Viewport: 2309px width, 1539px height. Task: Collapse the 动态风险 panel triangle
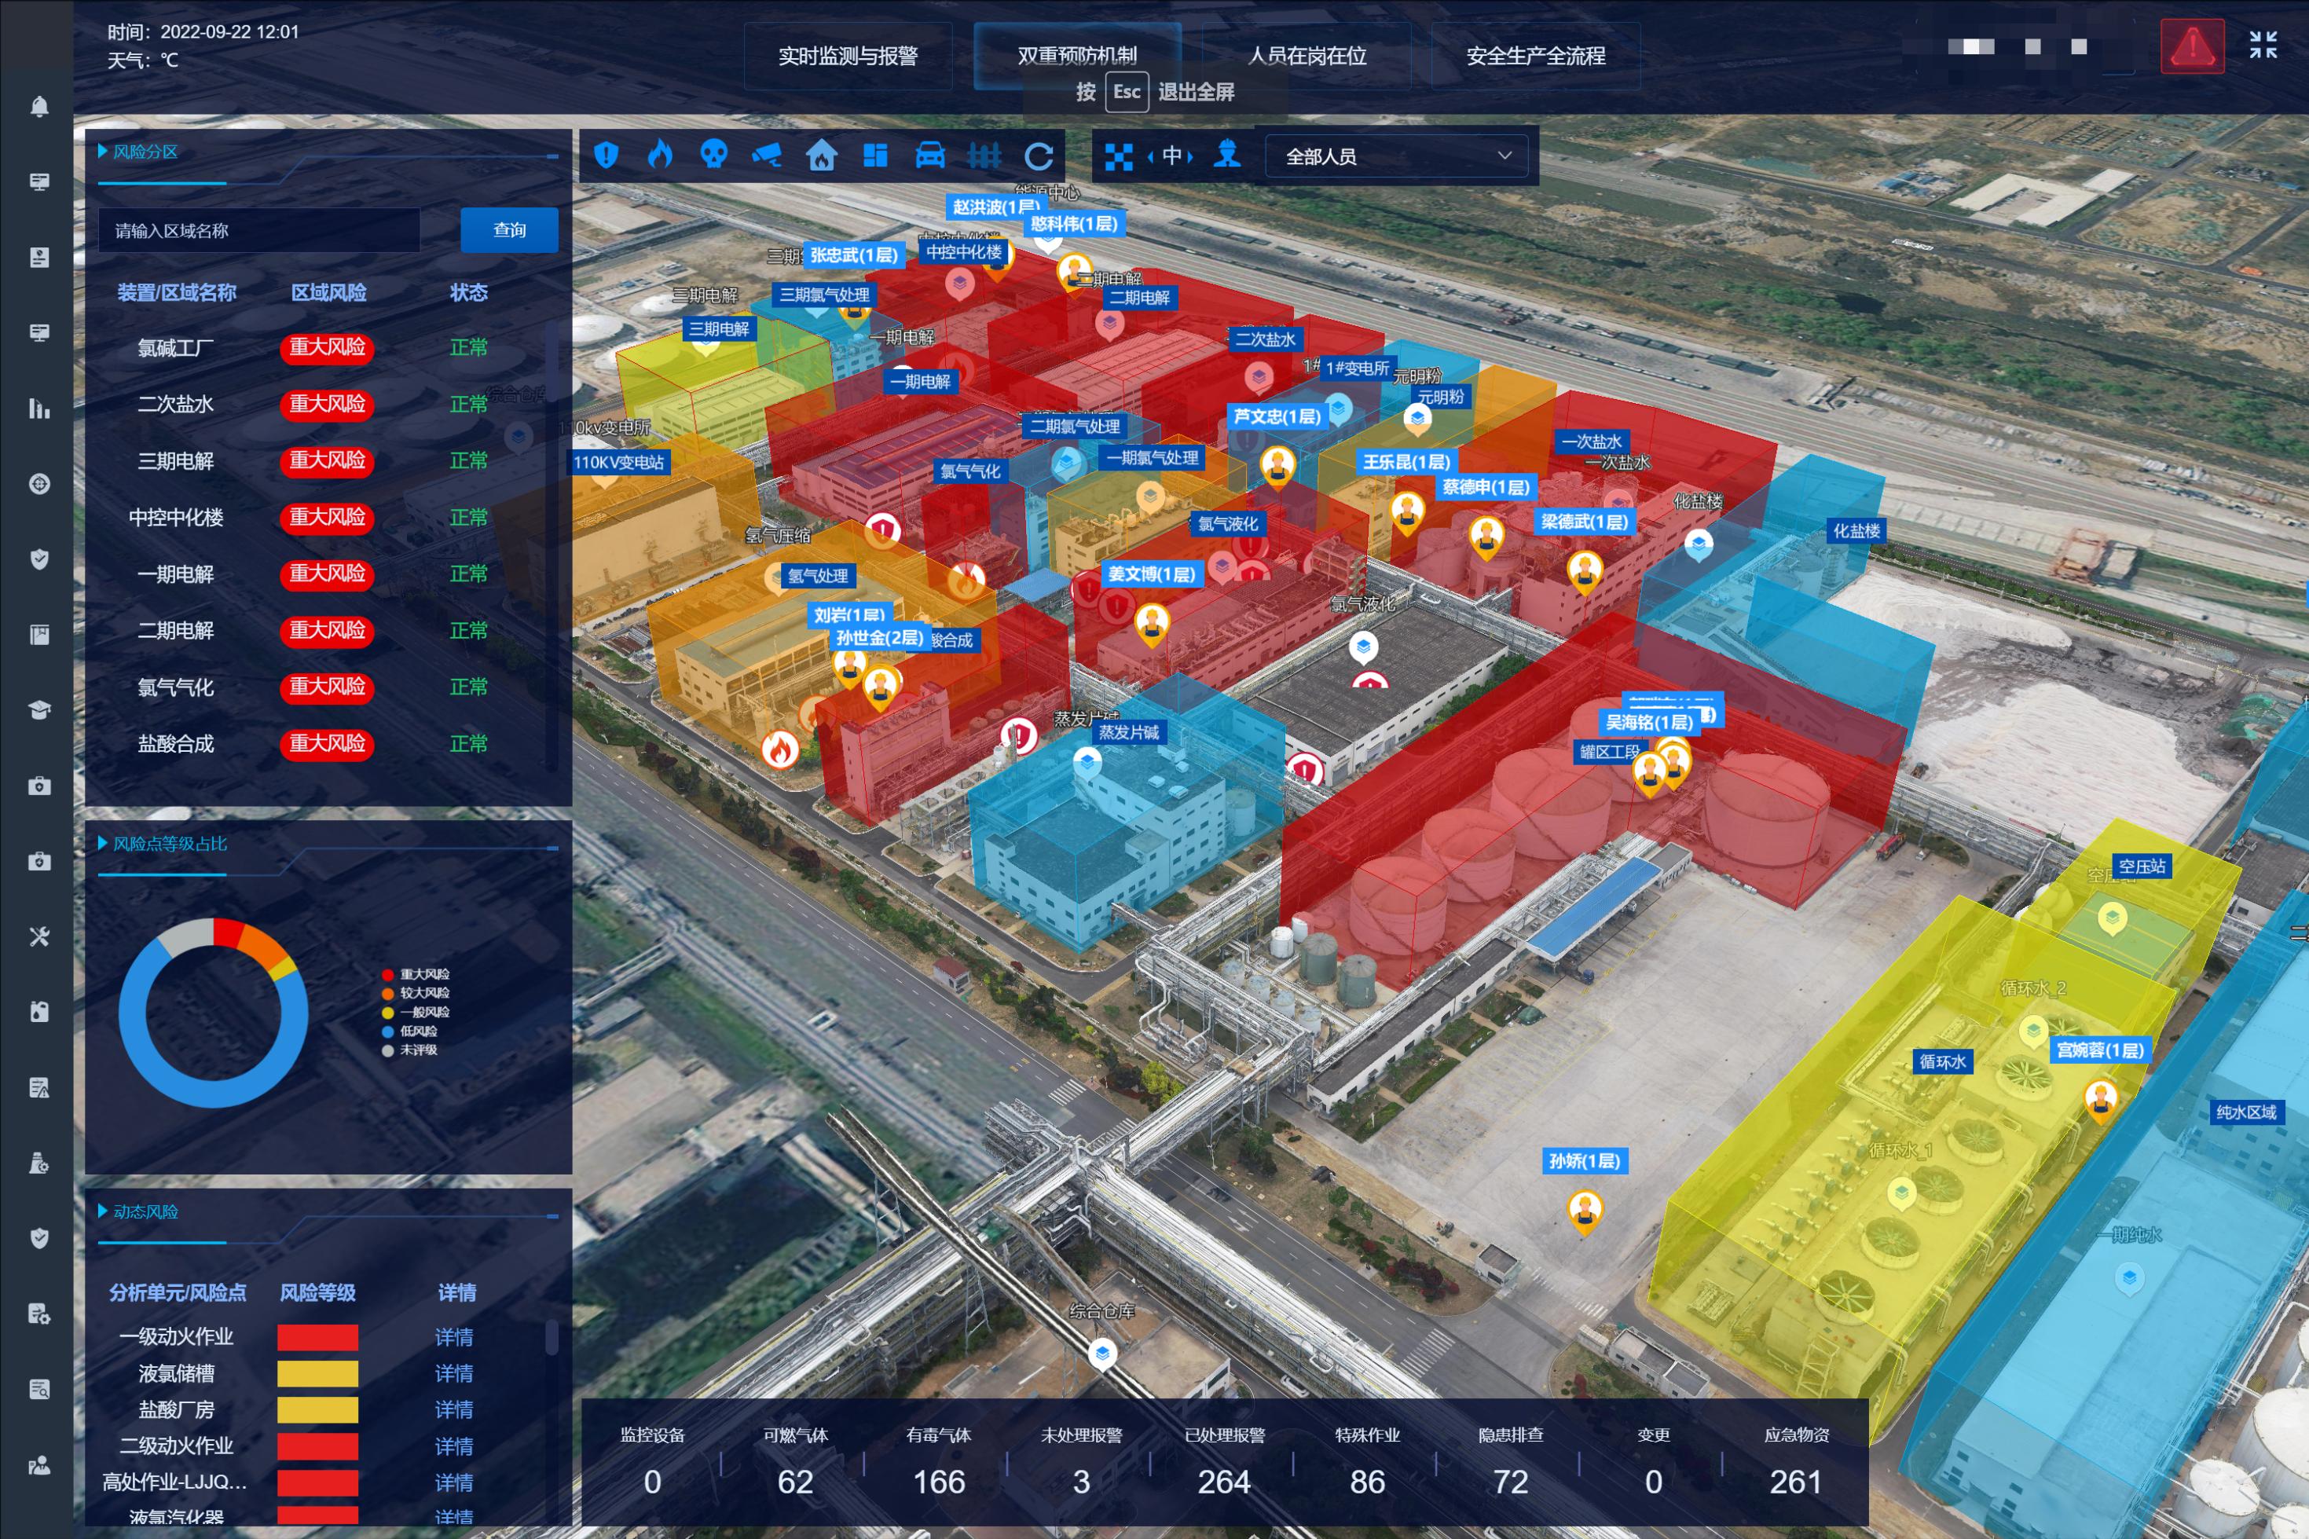coord(102,1211)
